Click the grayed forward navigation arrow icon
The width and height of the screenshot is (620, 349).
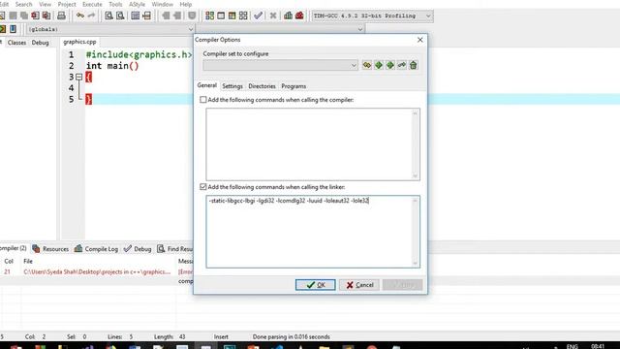point(177,16)
